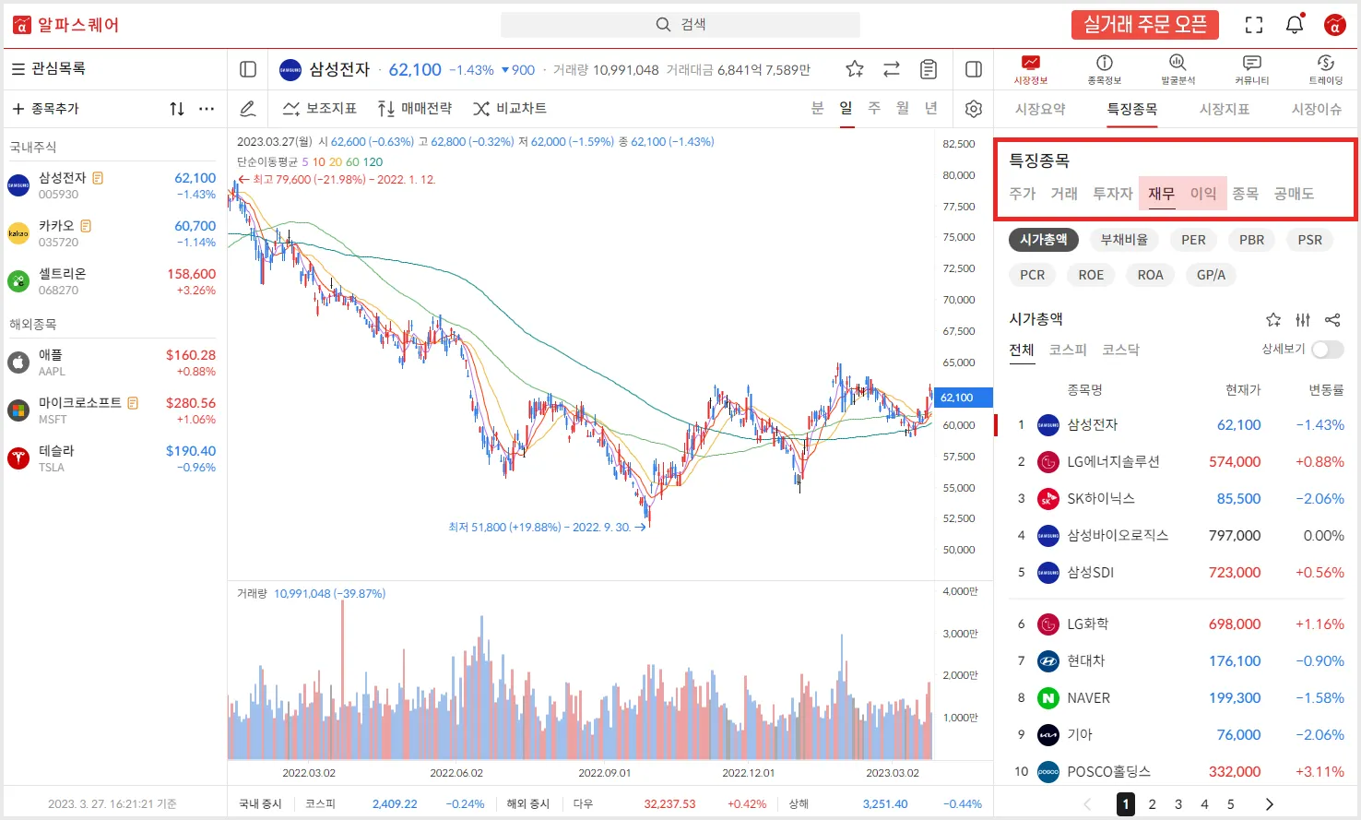Open LG에너지솔루션 in the ranking list
Viewport: 1361px width, 820px height.
tap(1176, 462)
